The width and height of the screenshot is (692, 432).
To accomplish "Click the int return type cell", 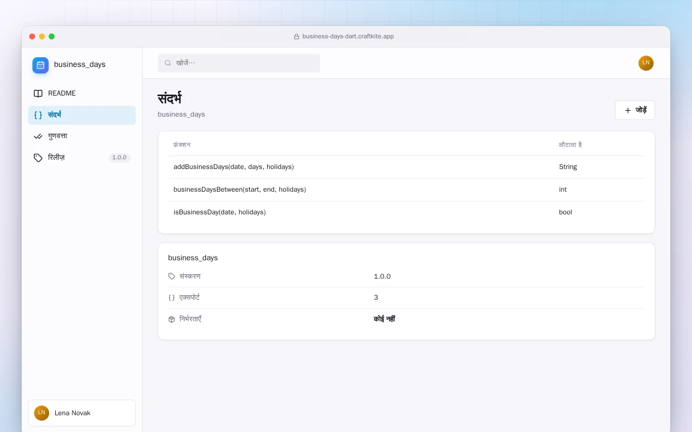I will coord(563,190).
